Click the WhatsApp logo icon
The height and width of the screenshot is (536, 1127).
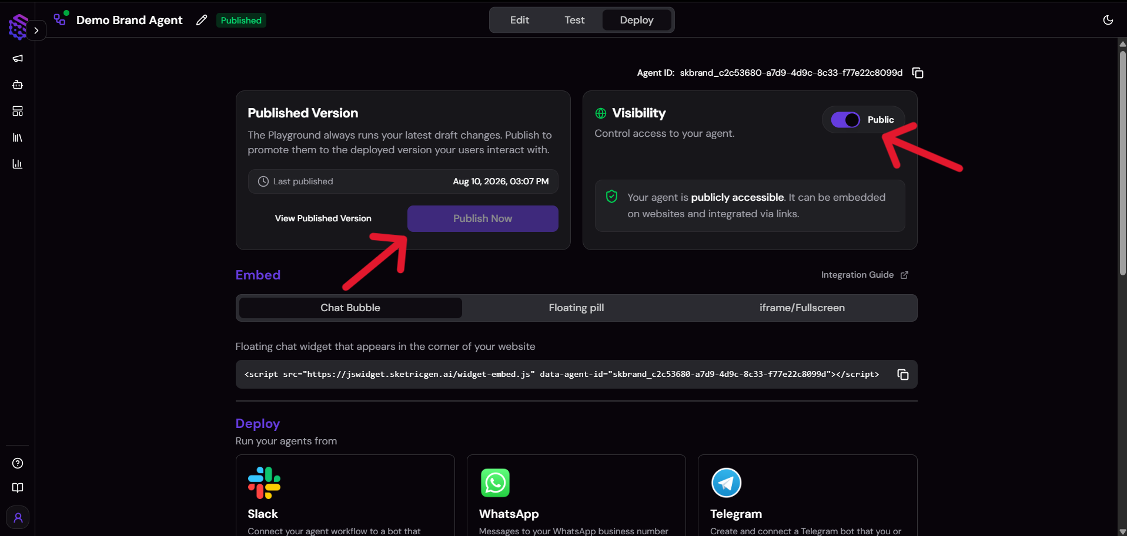click(495, 483)
